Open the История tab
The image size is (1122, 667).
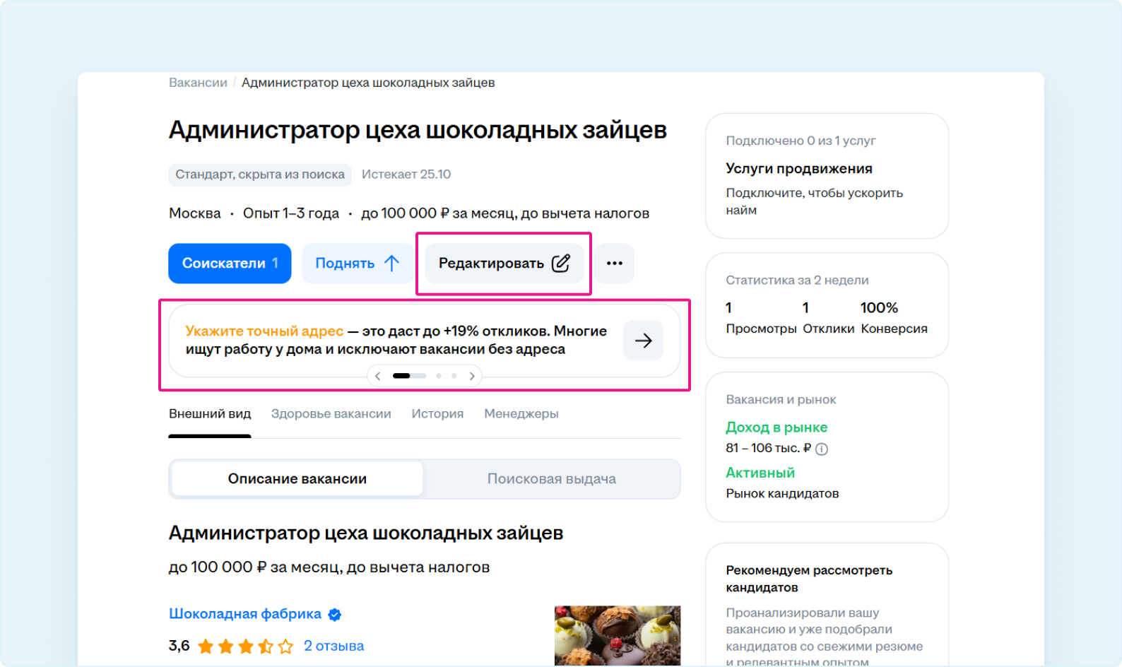437,414
